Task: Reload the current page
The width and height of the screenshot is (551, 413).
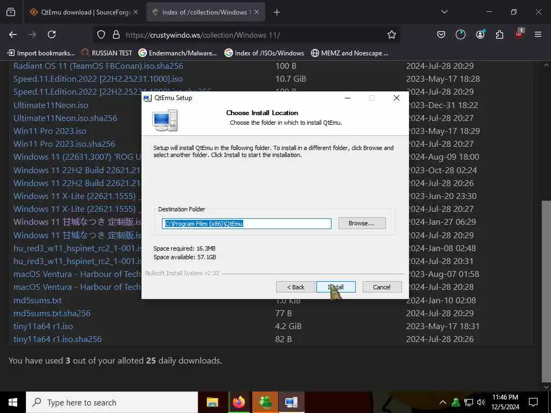Action: click(x=52, y=34)
